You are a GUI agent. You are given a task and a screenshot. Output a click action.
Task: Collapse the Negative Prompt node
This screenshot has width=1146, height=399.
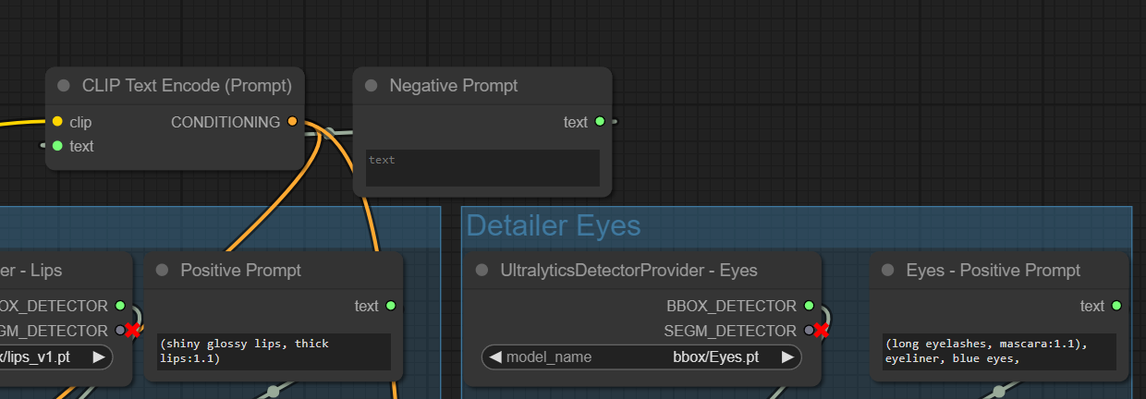[x=372, y=86]
